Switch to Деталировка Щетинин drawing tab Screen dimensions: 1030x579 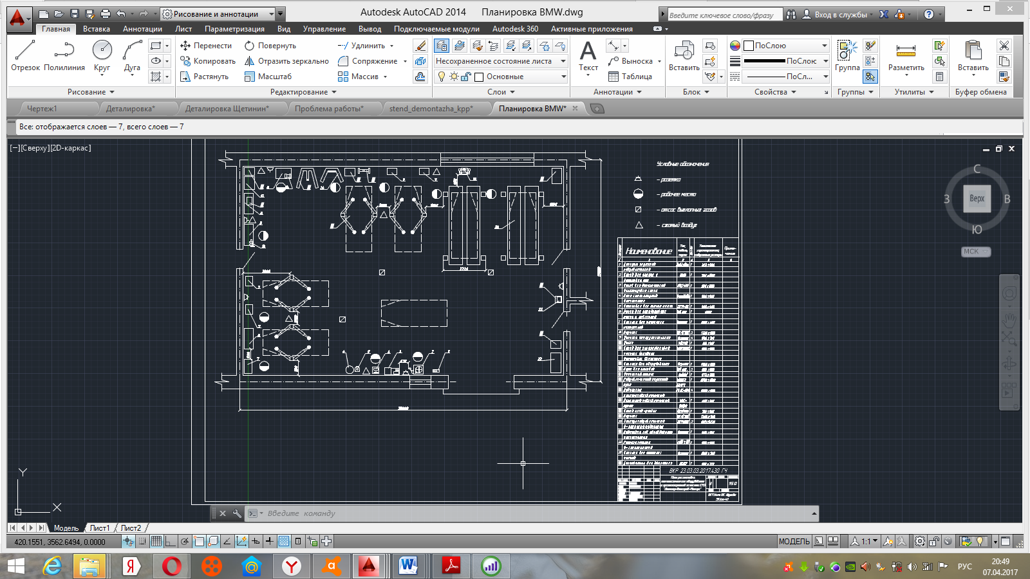tap(227, 109)
